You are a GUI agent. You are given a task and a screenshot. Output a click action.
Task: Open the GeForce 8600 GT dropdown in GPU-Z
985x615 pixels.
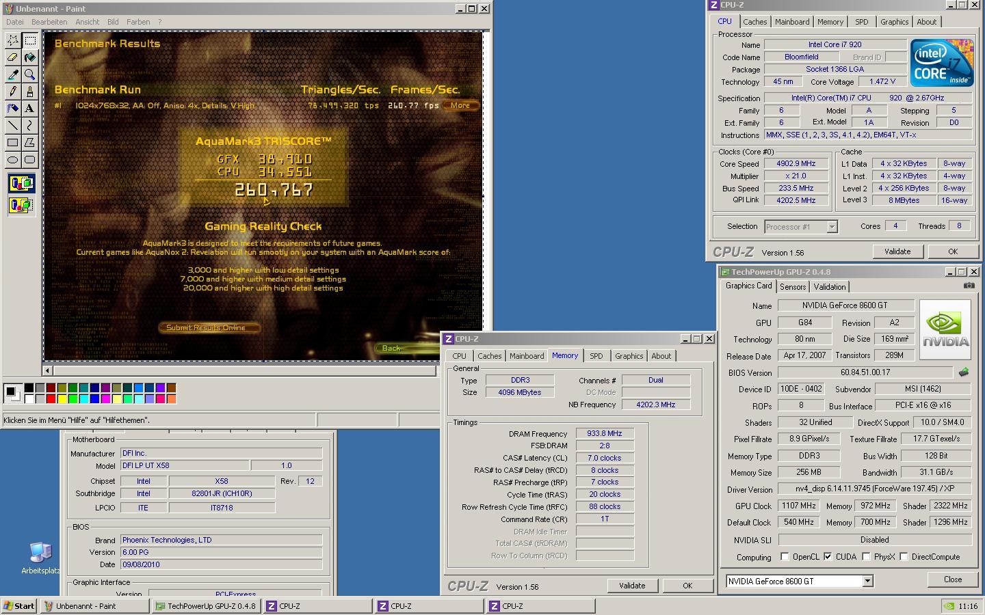[x=867, y=582]
